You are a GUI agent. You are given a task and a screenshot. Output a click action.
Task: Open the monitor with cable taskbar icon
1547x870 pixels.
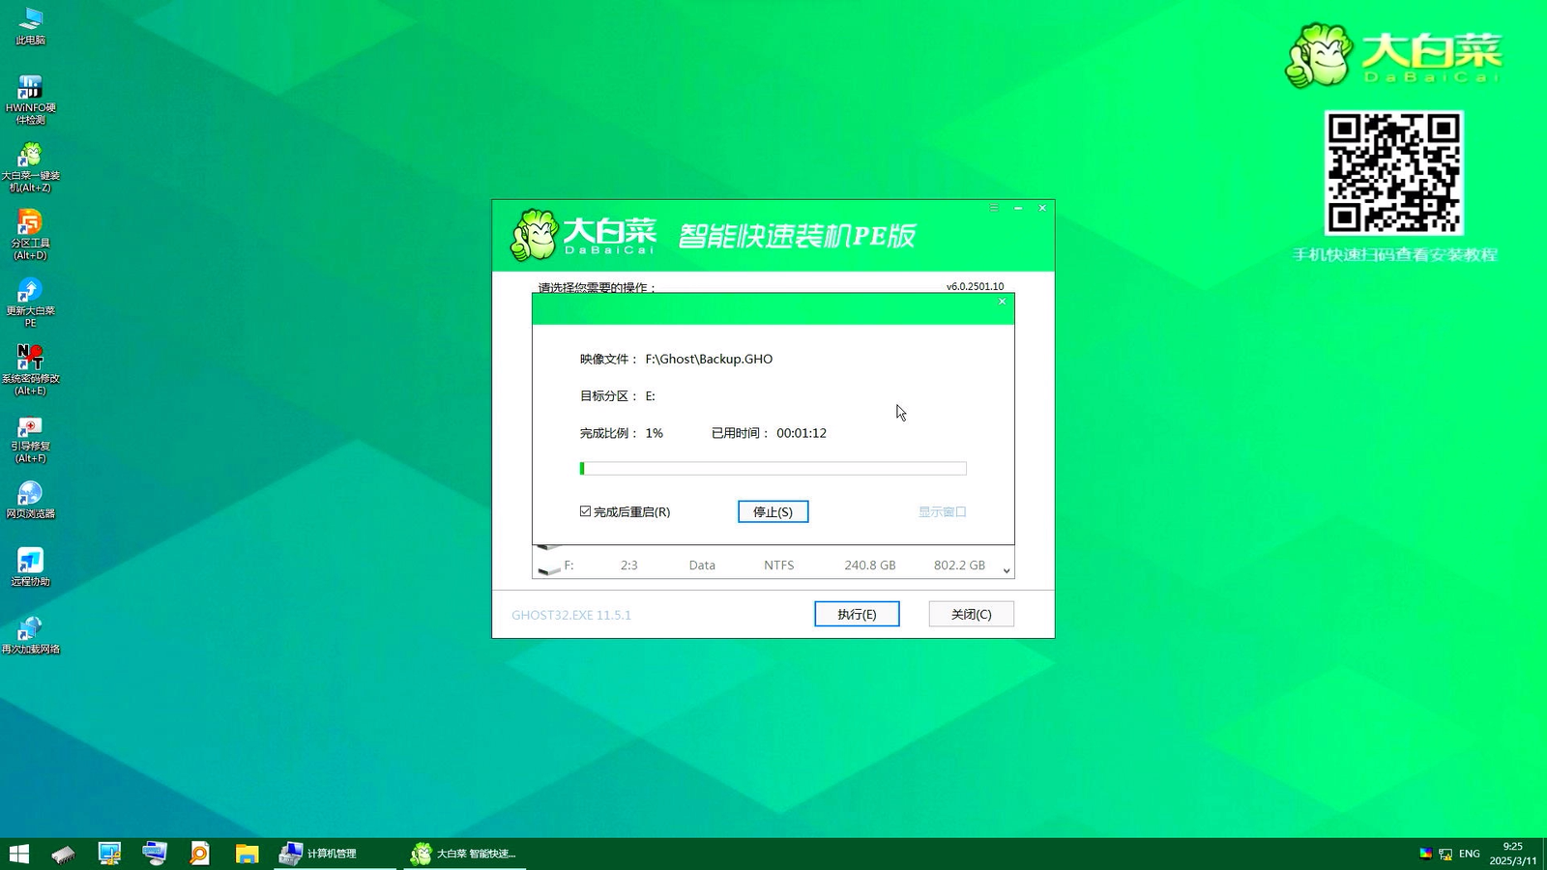coord(109,854)
